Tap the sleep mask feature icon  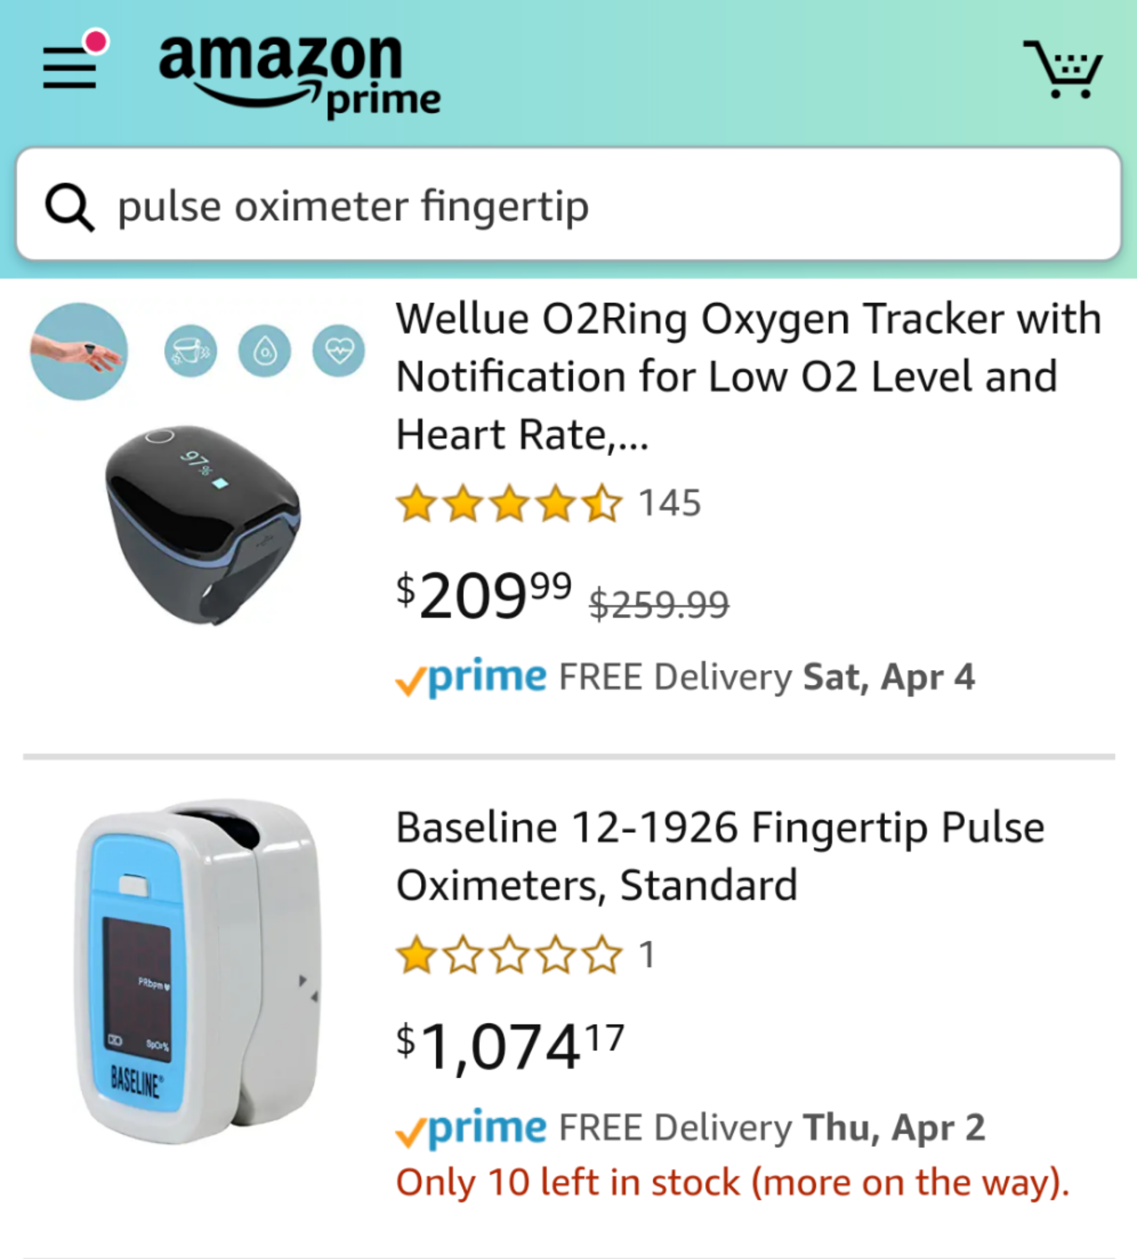[x=191, y=352]
